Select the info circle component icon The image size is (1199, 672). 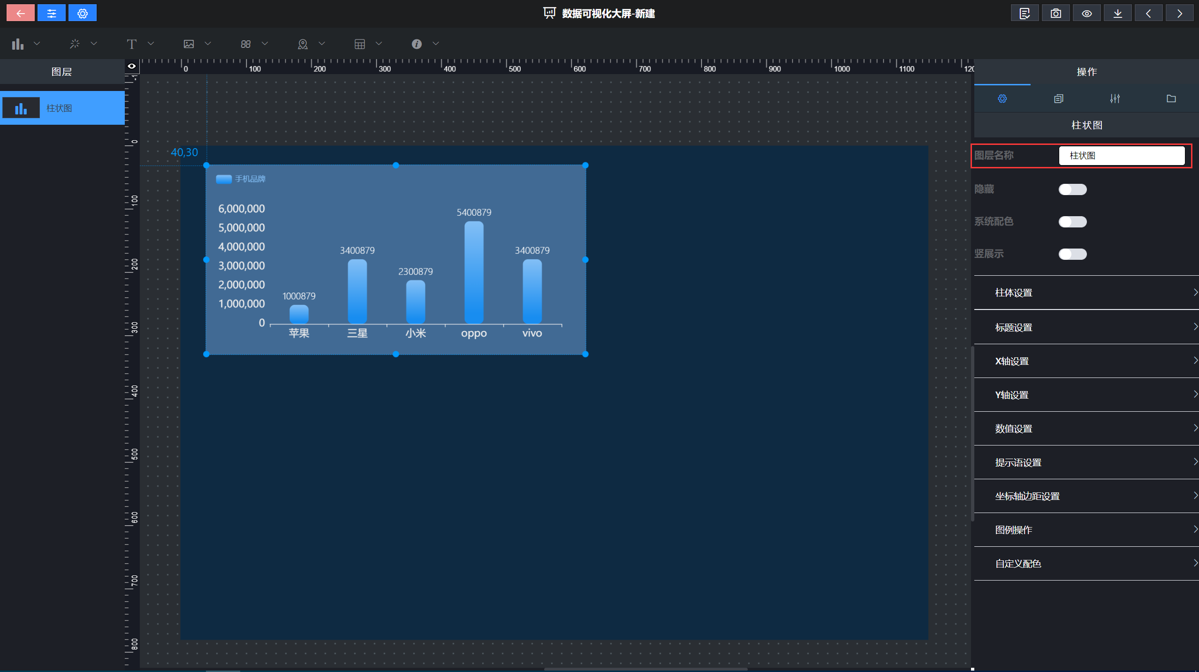click(x=417, y=44)
